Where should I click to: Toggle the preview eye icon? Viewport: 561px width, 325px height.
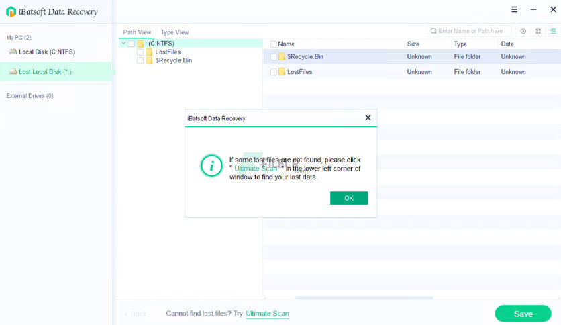coord(523,31)
